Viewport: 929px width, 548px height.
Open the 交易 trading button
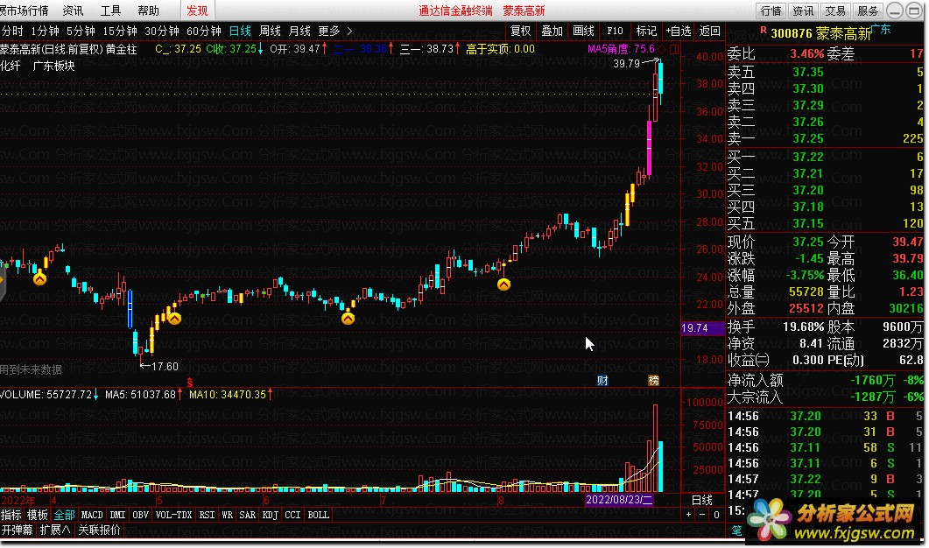tap(835, 11)
